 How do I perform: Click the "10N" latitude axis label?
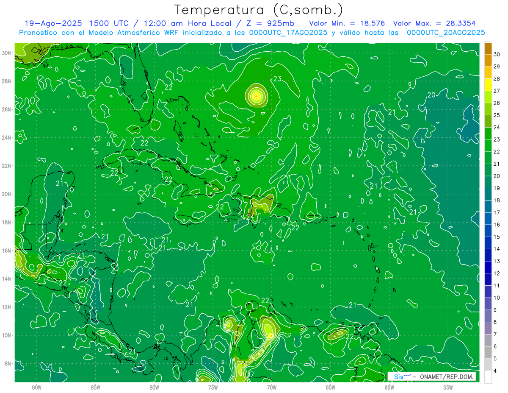point(7,335)
